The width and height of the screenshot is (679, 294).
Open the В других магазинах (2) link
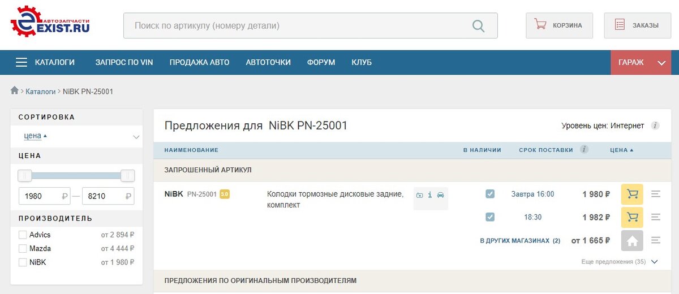point(520,240)
